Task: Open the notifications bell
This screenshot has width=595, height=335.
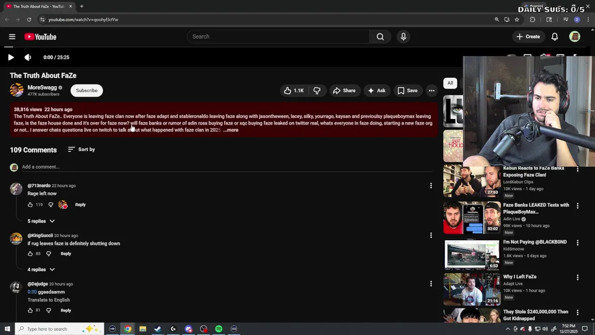Action: pyautogui.click(x=555, y=37)
